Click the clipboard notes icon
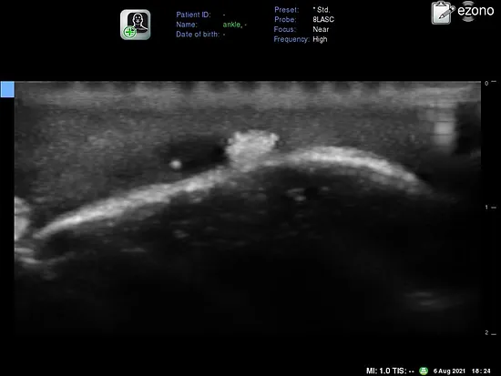This screenshot has width=501, height=376. tap(443, 13)
